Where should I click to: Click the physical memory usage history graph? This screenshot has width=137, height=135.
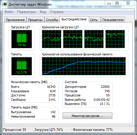tap(84, 66)
